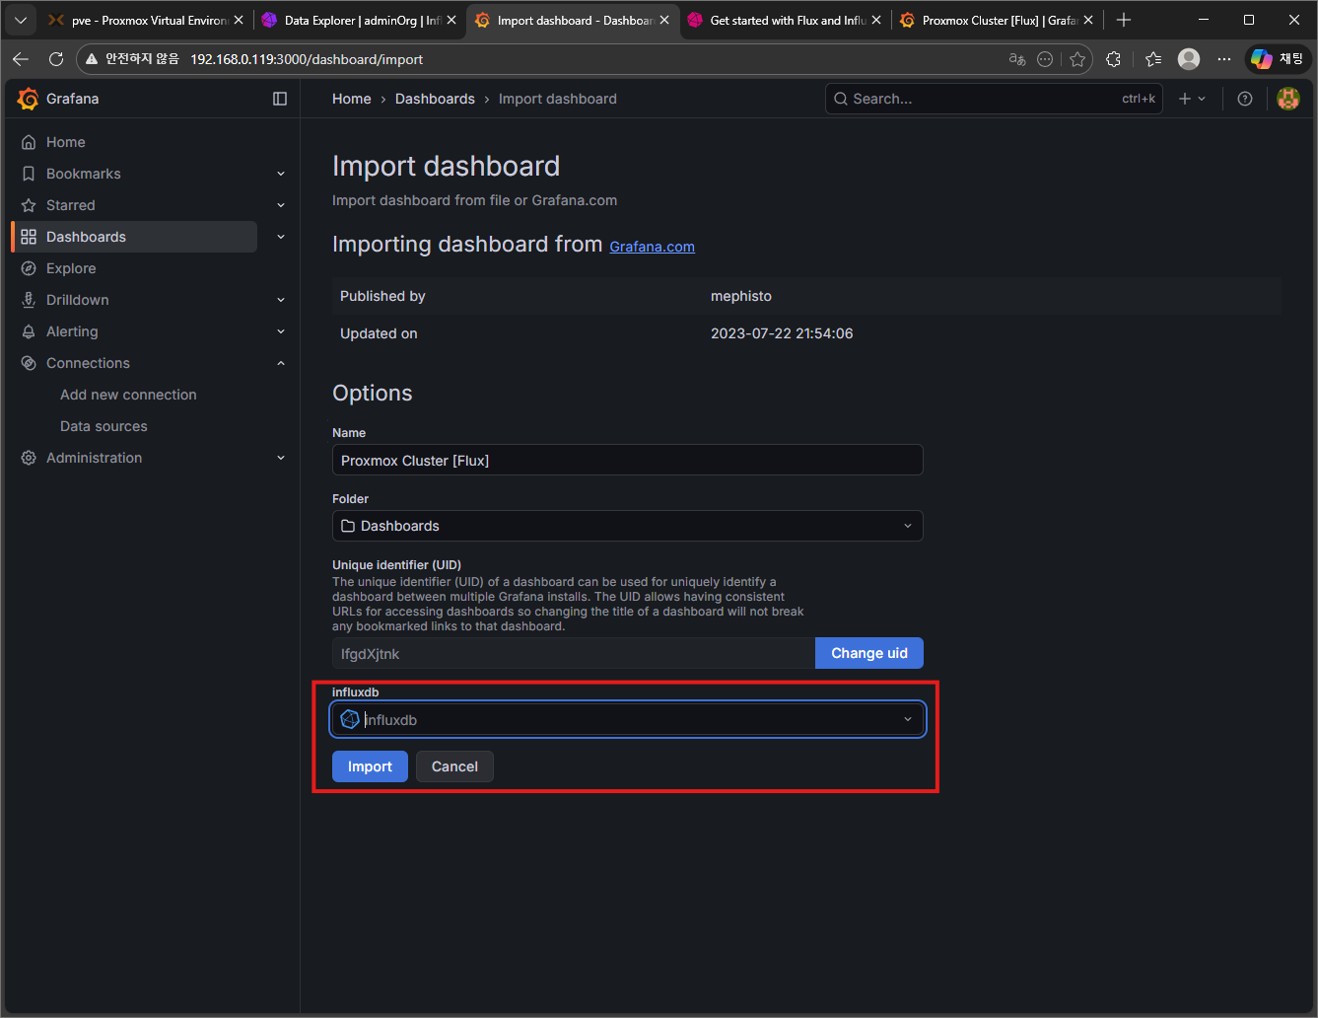The height and width of the screenshot is (1018, 1318).
Task: Go to Home in the breadcrumb
Action: (352, 99)
